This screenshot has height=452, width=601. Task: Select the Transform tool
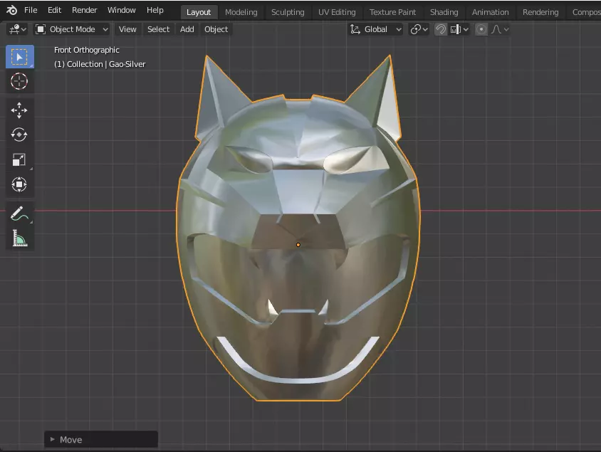[19, 184]
